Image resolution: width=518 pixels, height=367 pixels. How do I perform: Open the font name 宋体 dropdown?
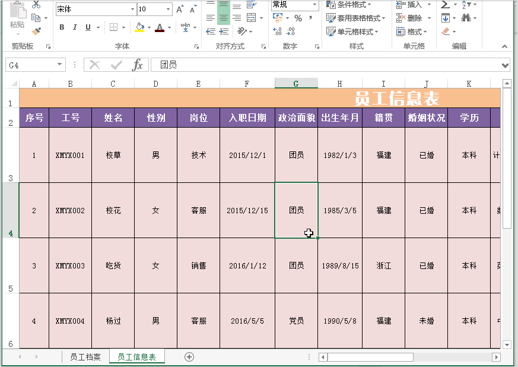132,10
